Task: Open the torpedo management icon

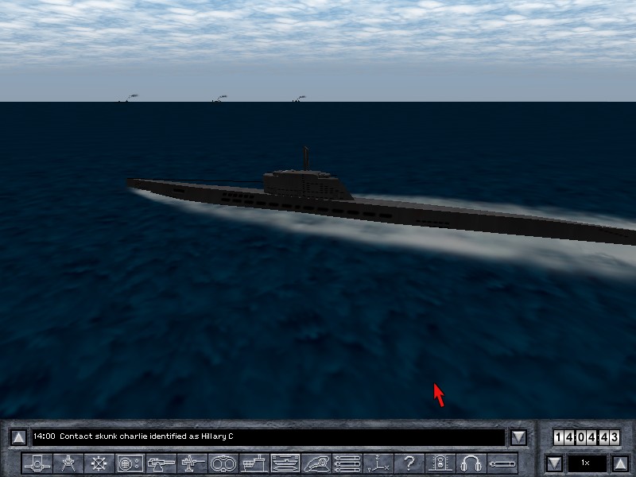Action: coord(347,463)
